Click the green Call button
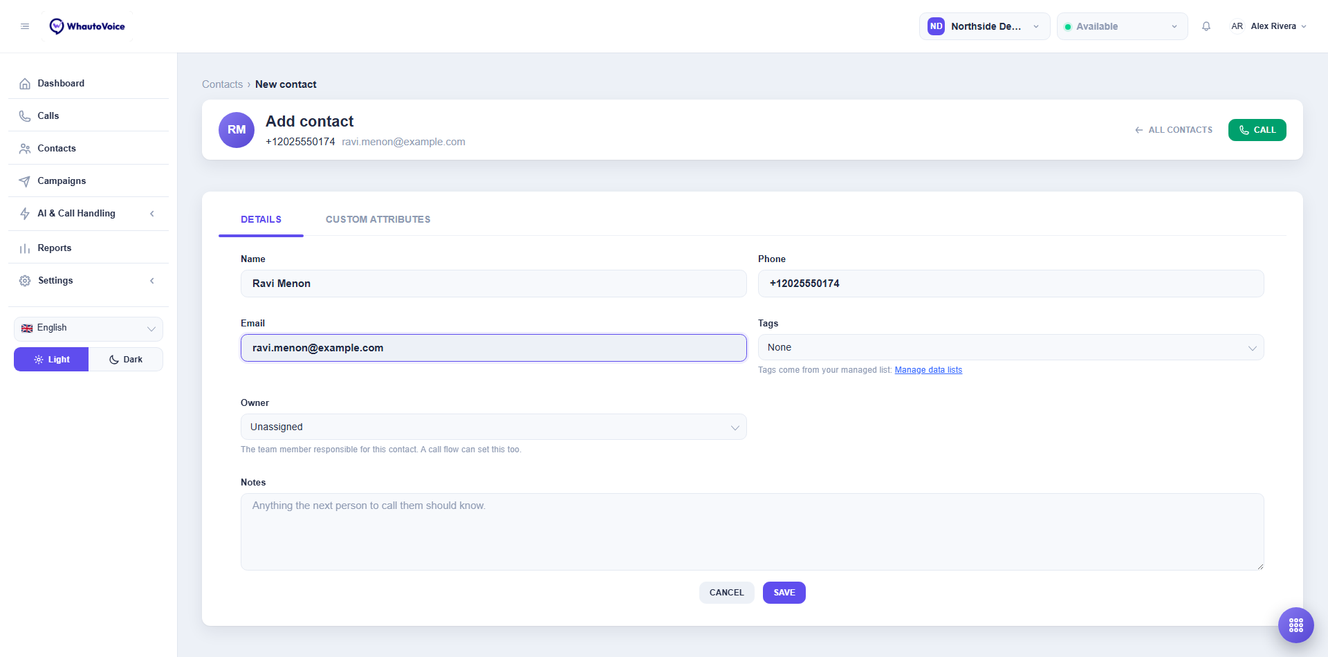This screenshot has height=657, width=1328. (1257, 130)
